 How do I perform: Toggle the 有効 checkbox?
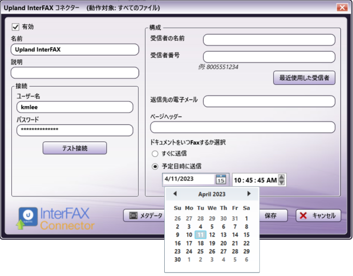(16, 27)
